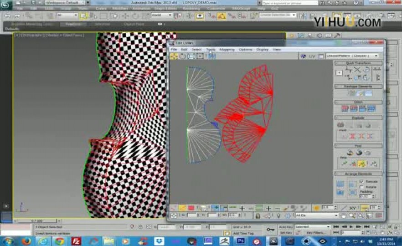Click the first Reshape Elements icon
Image resolution: width=402 pixels, height=246 pixels.
tap(351, 93)
